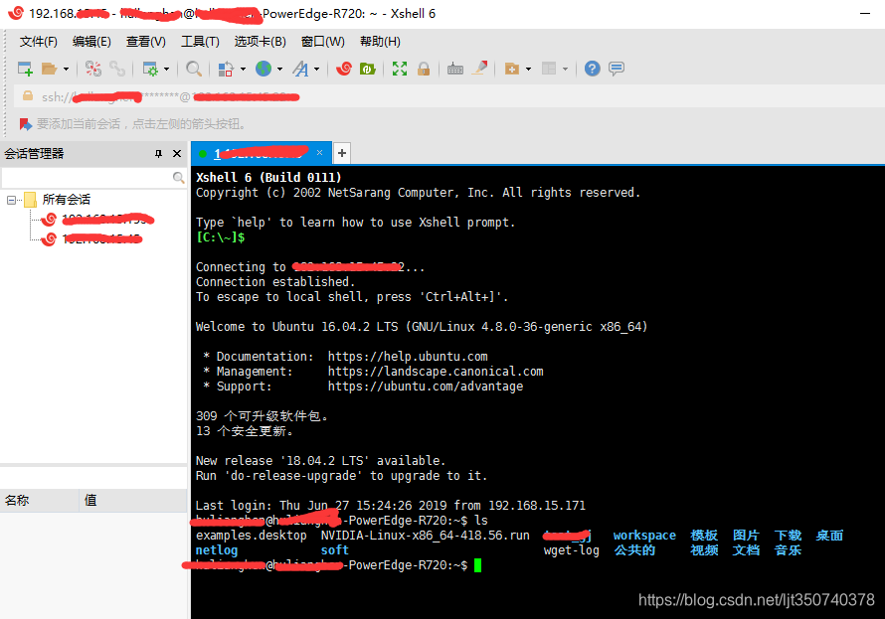Image resolution: width=885 pixels, height=619 pixels.
Task: Open the 编辑(E) menu
Action: [x=91, y=42]
